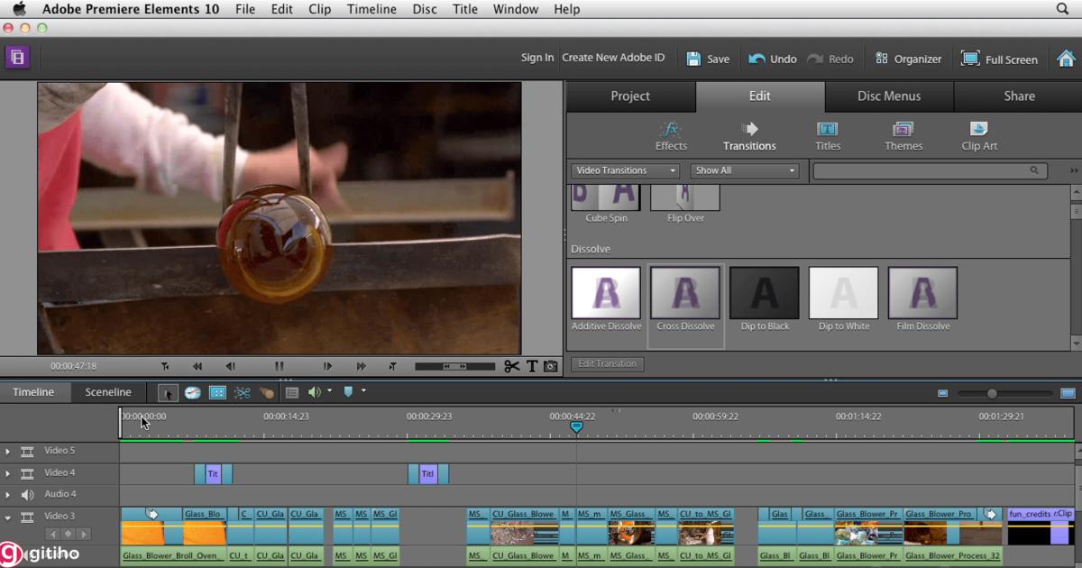Image resolution: width=1082 pixels, height=568 pixels.
Task: Switch to the Disc Menus tab
Action: click(x=888, y=96)
